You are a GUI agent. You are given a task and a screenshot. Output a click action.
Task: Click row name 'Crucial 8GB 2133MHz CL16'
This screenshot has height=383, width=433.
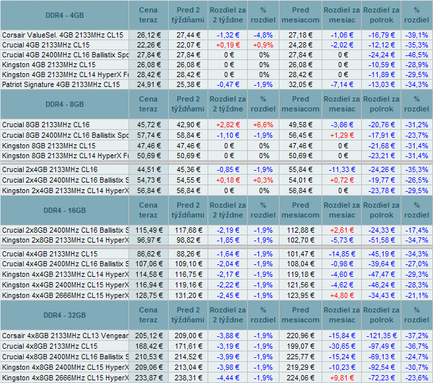click(x=46, y=125)
